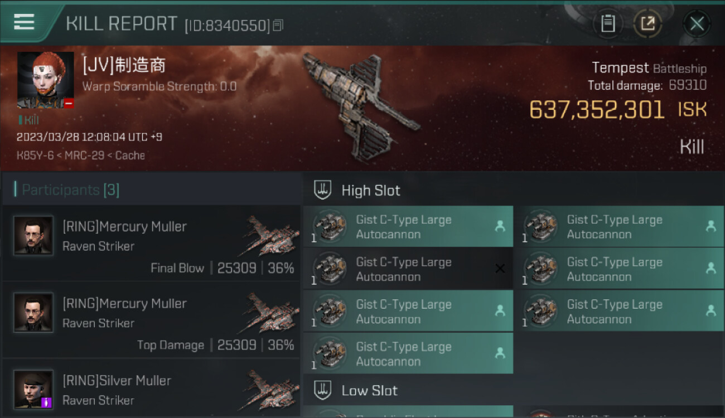Select the first left-column Gist C-Type Autocannon
This screenshot has width=725, height=418.
(408, 226)
